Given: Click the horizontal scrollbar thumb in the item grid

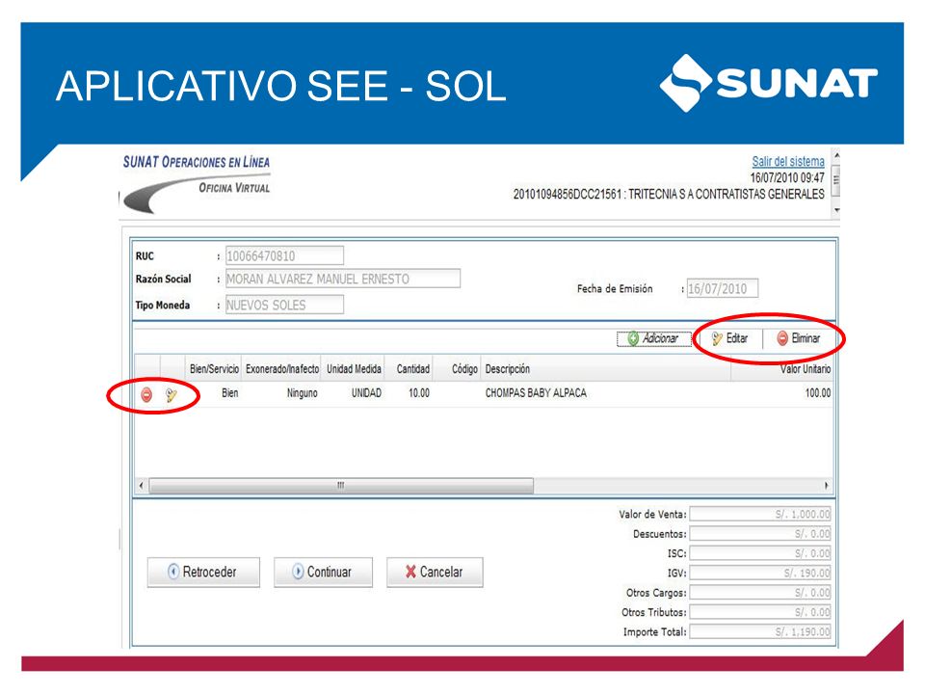Looking at the screenshot, I should (x=341, y=485).
